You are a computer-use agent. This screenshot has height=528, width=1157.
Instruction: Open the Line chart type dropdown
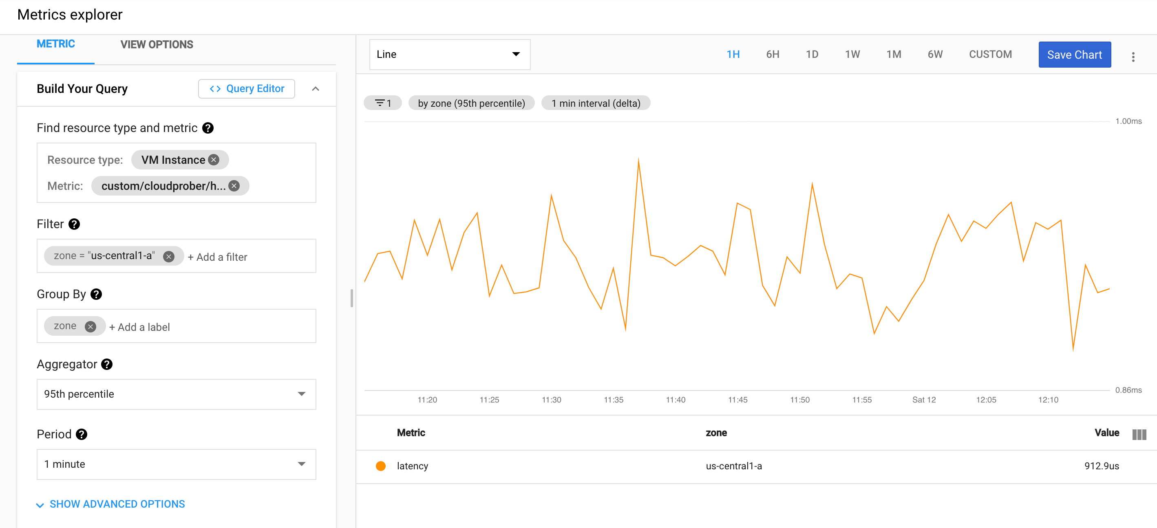pyautogui.click(x=450, y=54)
